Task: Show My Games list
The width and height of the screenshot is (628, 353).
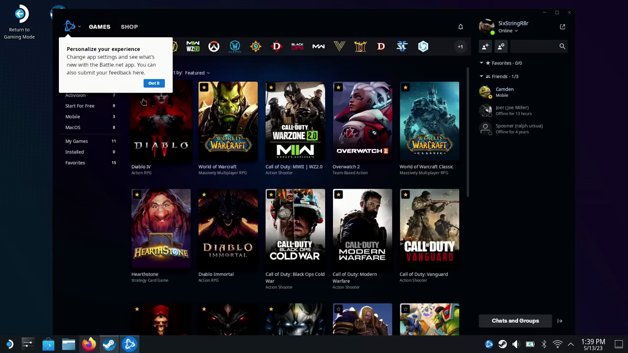Action: point(90,141)
